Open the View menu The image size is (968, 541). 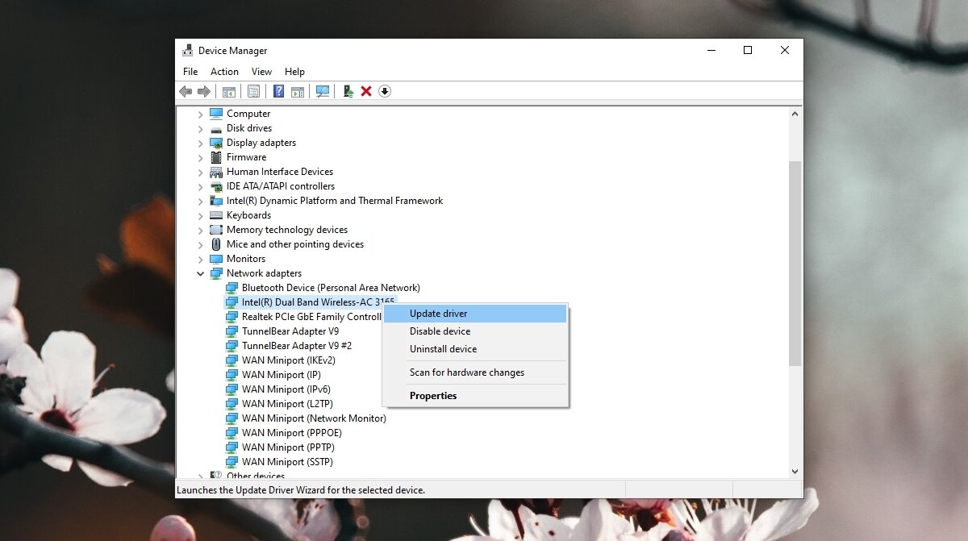coord(261,71)
